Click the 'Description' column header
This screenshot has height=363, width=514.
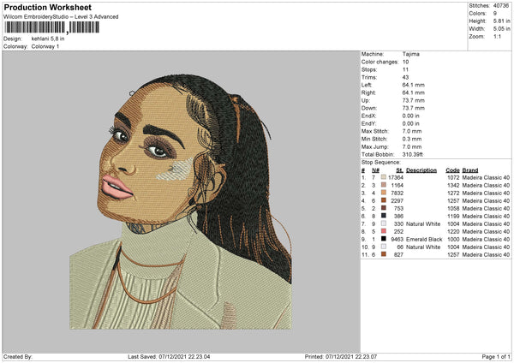pyautogui.click(x=421, y=170)
